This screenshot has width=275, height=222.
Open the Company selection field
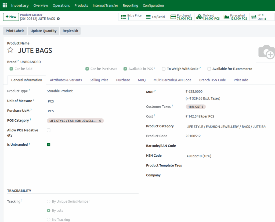[204, 175]
